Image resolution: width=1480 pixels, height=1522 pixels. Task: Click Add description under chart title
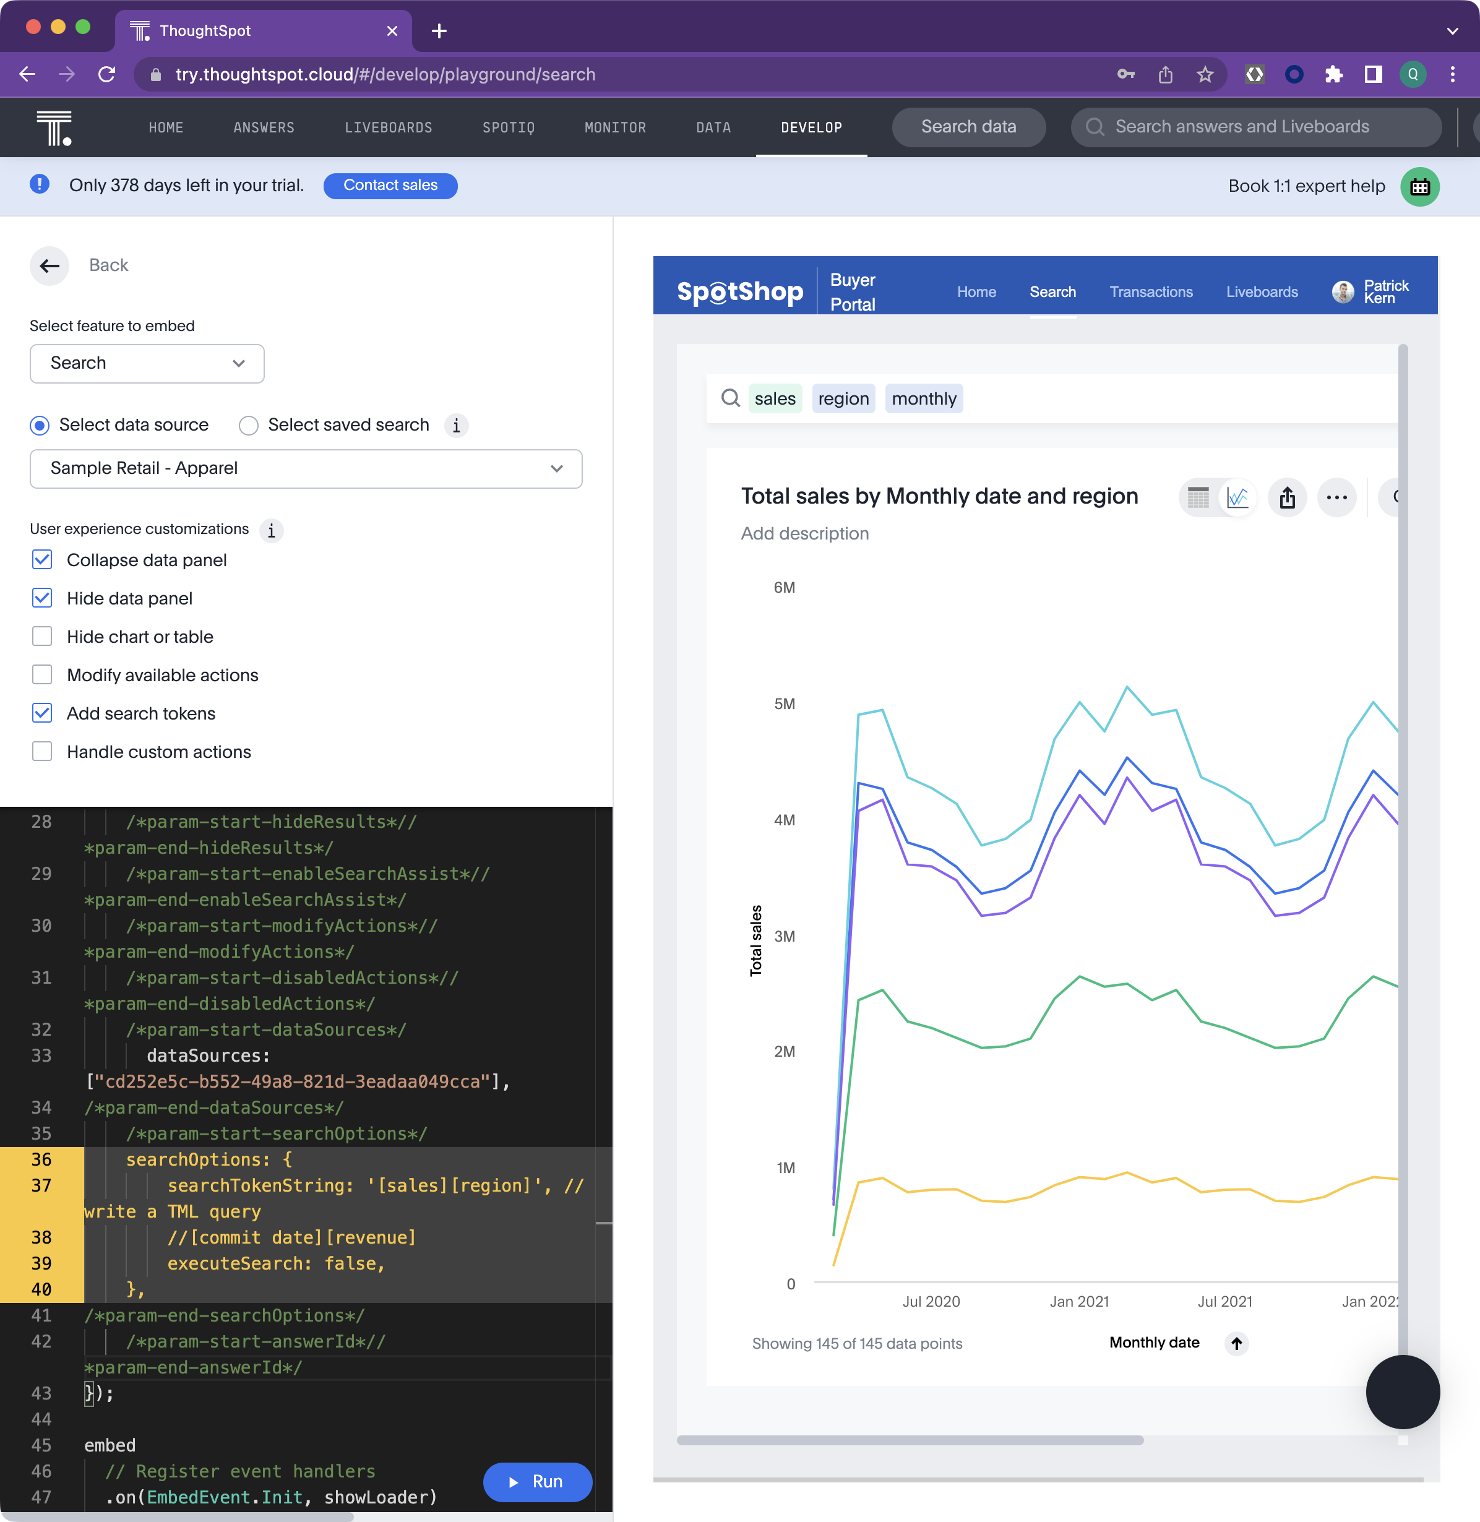[804, 533]
